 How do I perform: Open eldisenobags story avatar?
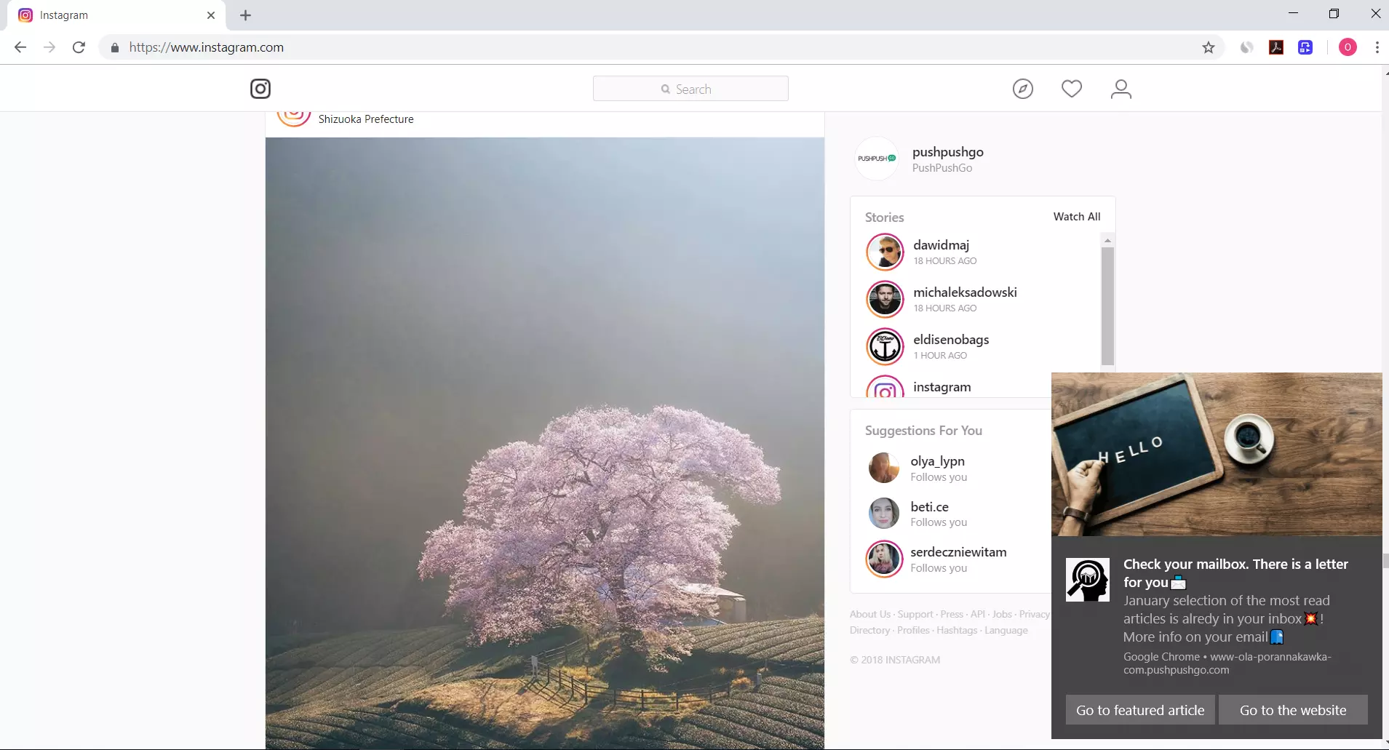[x=885, y=346]
